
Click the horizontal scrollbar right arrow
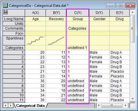click(126, 106)
